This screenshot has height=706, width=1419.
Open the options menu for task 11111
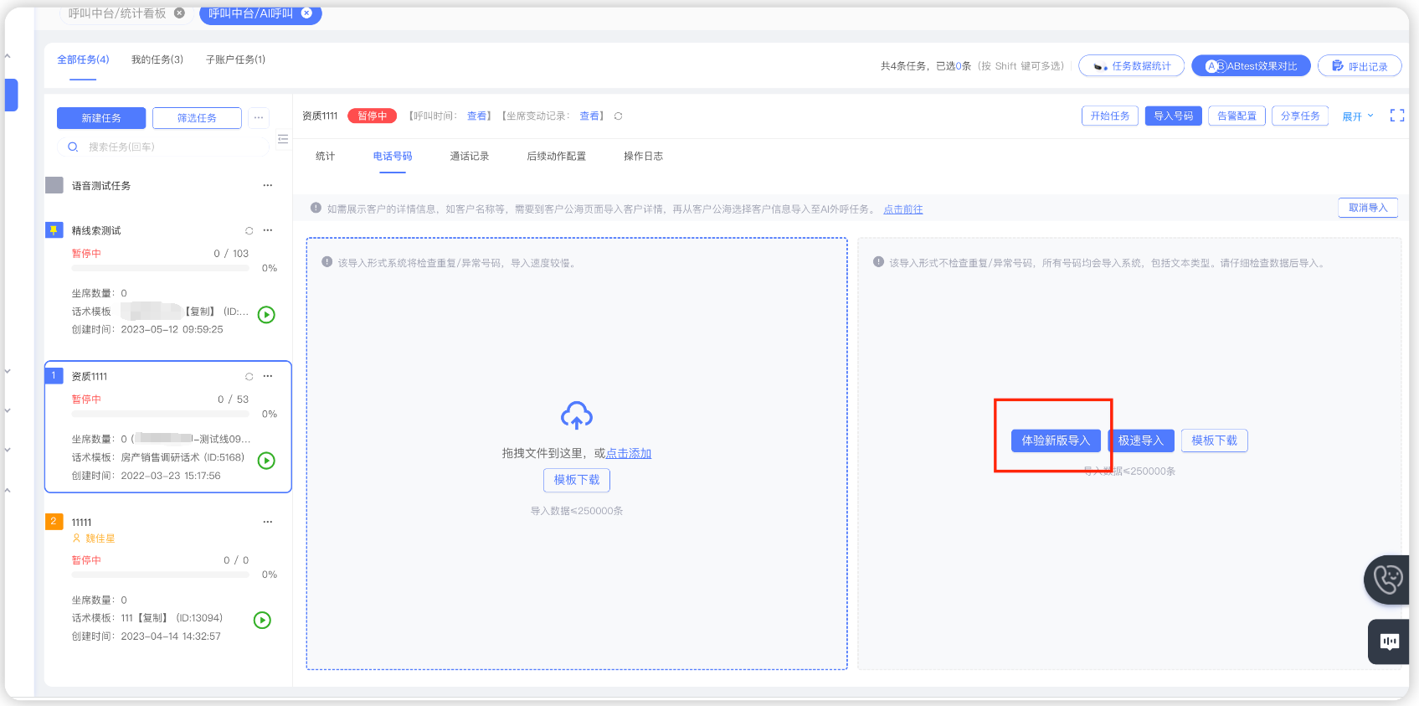268,522
